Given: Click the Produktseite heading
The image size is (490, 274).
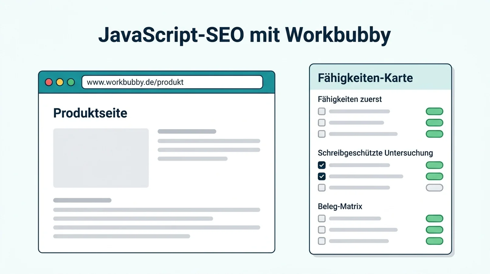Looking at the screenshot, I should [x=90, y=113].
